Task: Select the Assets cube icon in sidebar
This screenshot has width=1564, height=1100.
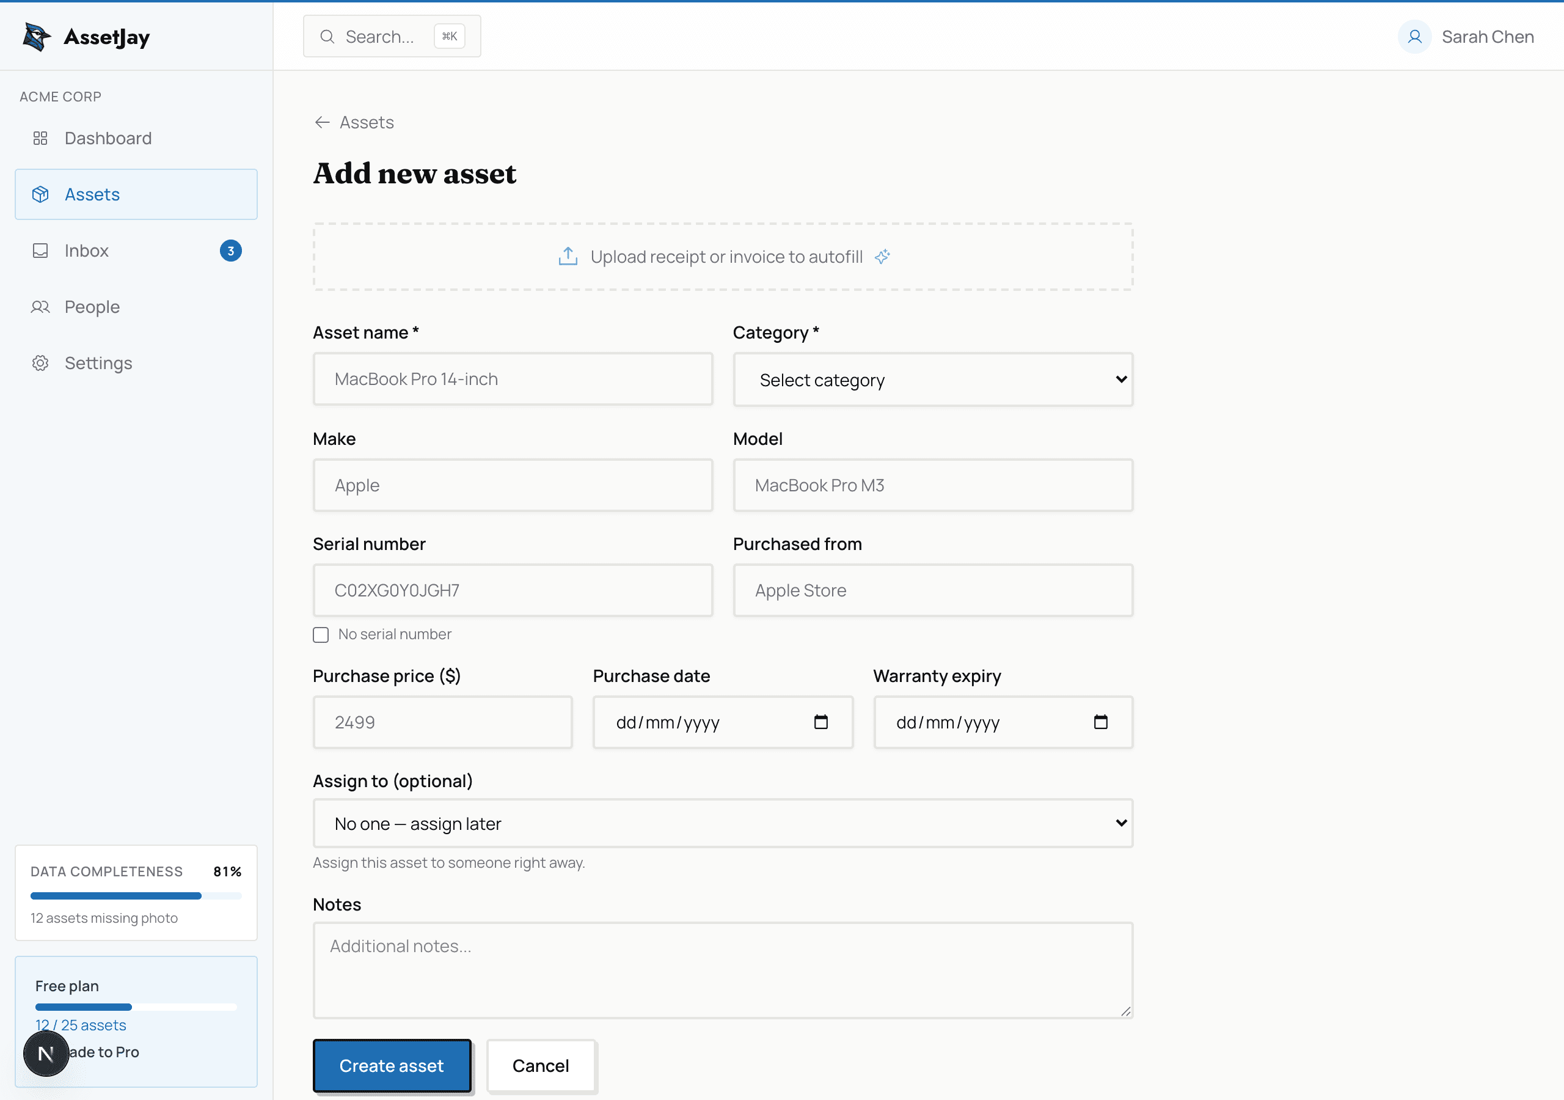Action: (x=40, y=194)
